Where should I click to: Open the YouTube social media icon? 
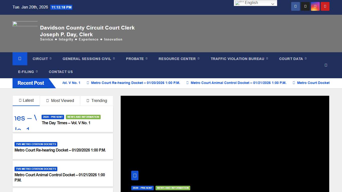pos(325,6)
